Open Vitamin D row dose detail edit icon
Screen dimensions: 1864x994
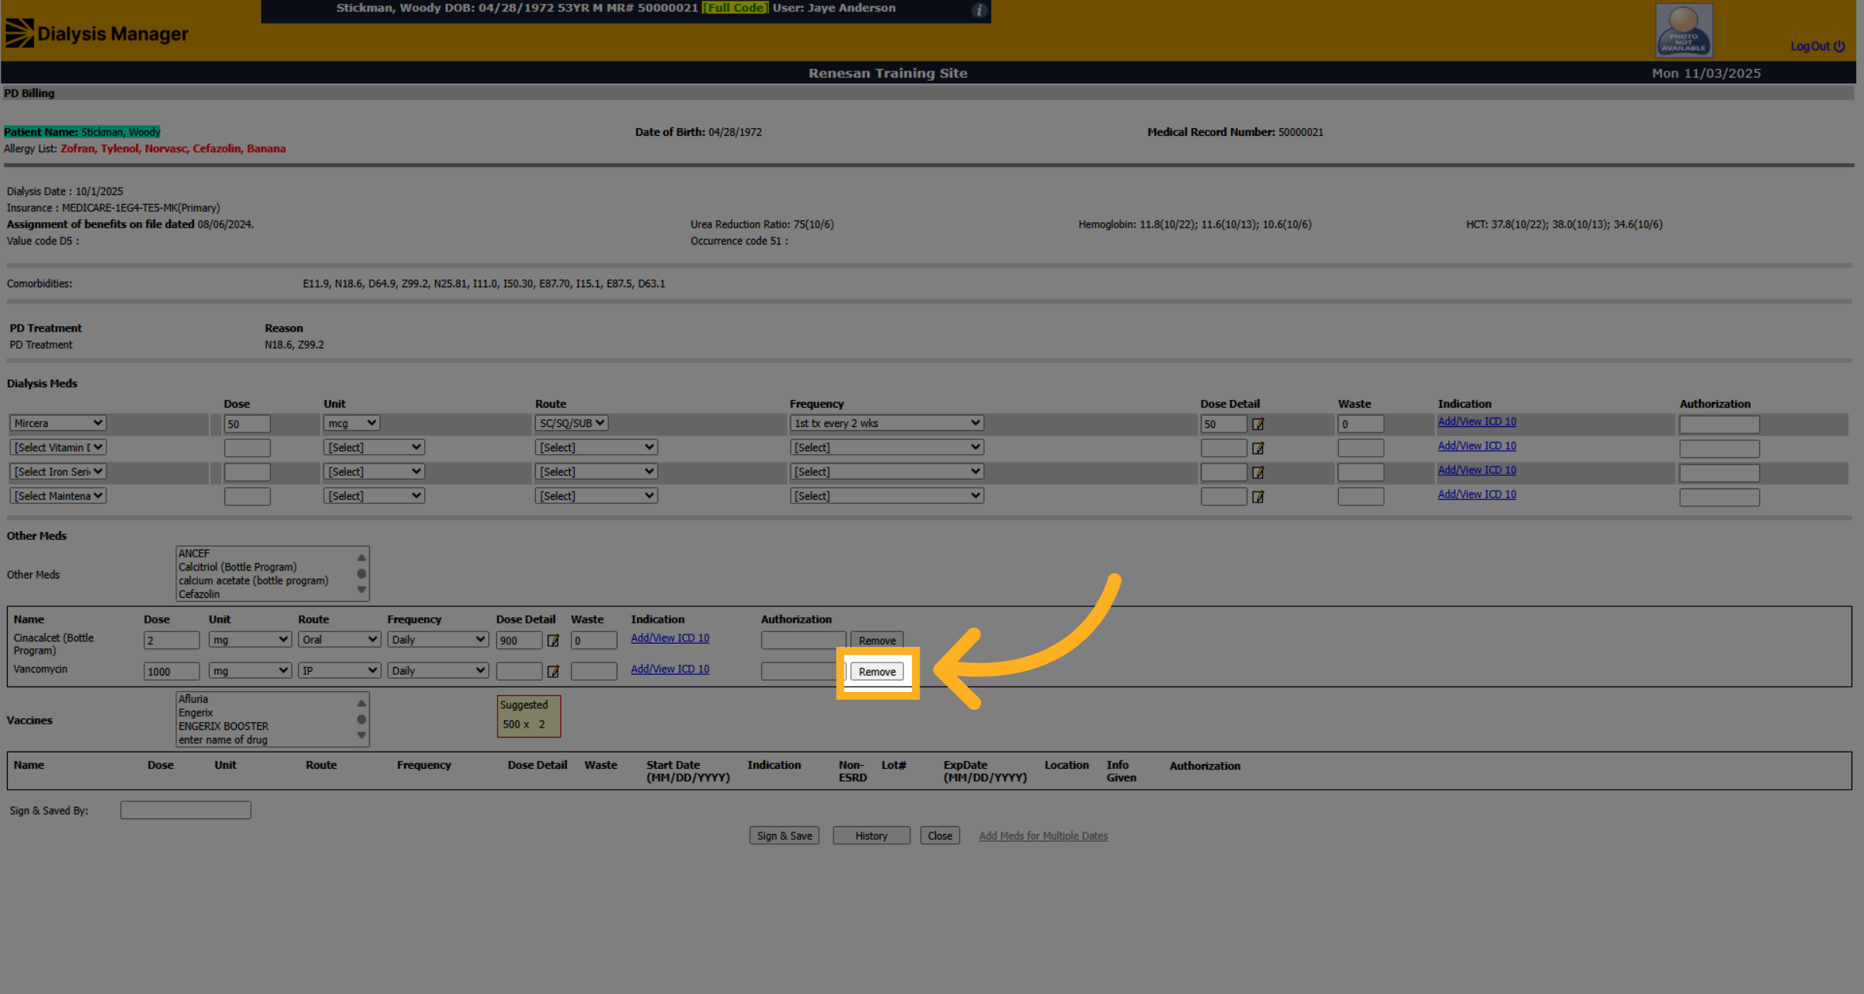(1258, 448)
